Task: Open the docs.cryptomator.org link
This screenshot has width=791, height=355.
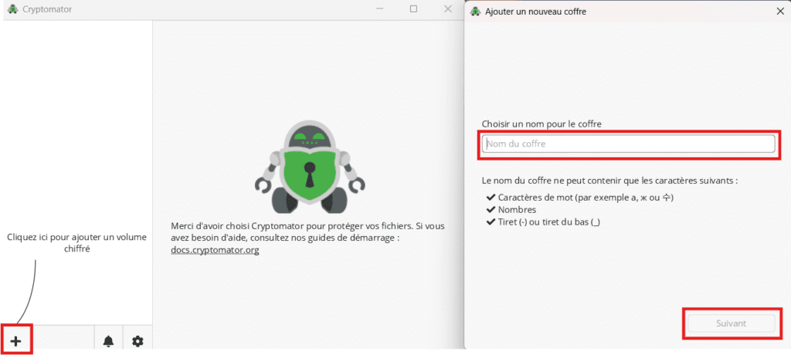Action: (215, 249)
